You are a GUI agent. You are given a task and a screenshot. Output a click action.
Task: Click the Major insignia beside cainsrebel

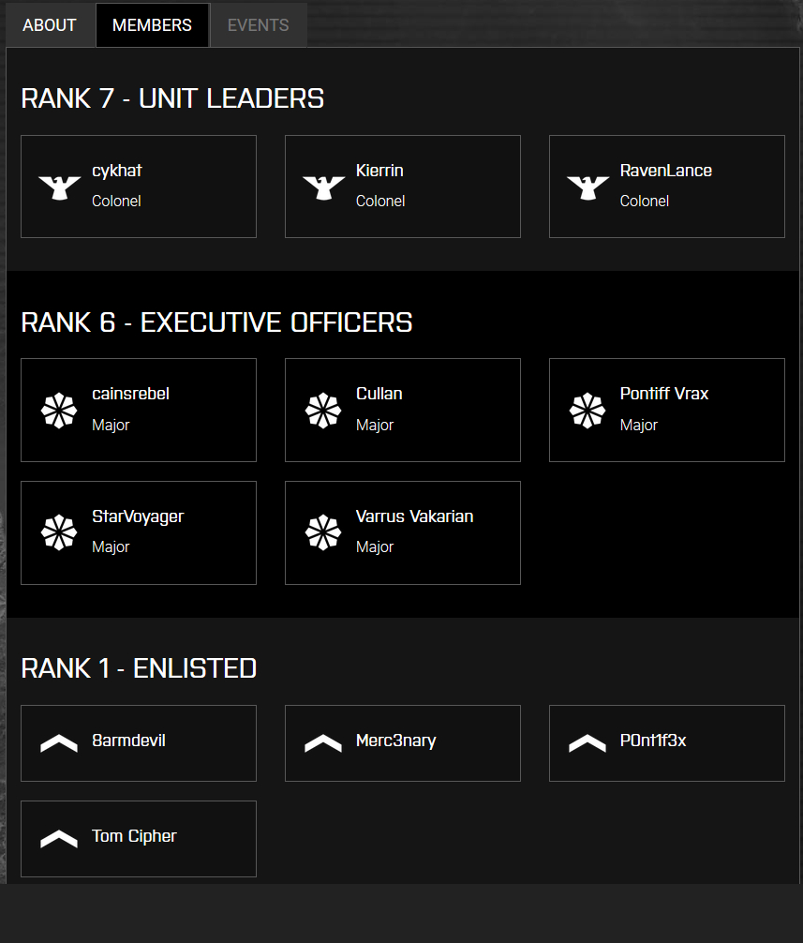59,411
